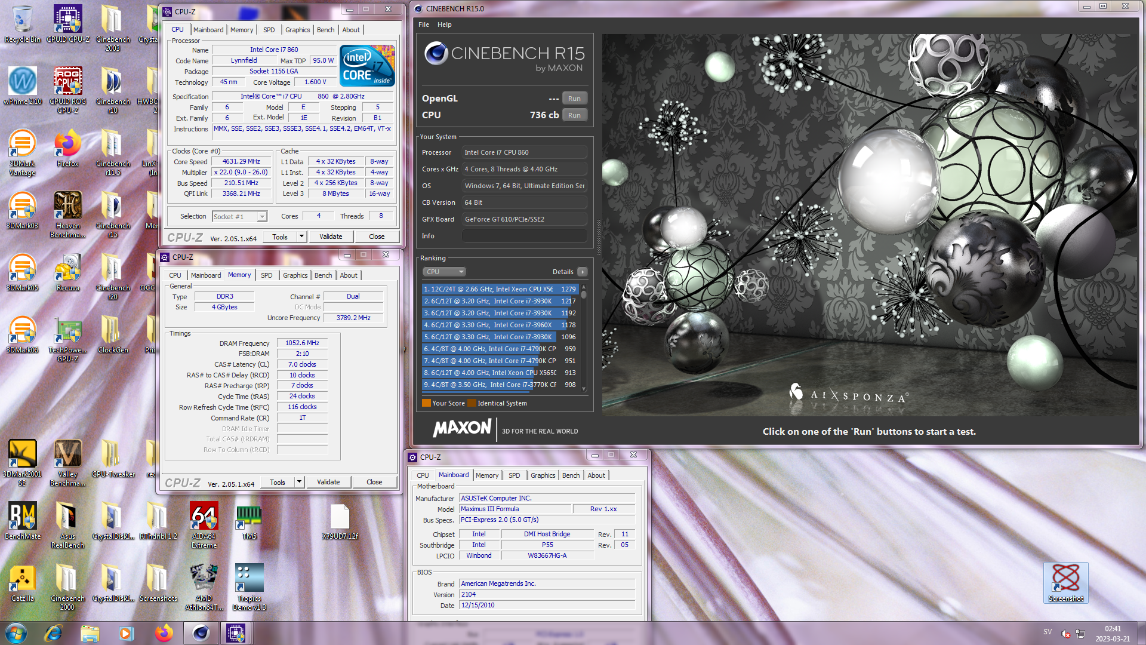Click the BIOS version 2104 field
Viewport: 1146px width, 645px height.
(x=547, y=594)
